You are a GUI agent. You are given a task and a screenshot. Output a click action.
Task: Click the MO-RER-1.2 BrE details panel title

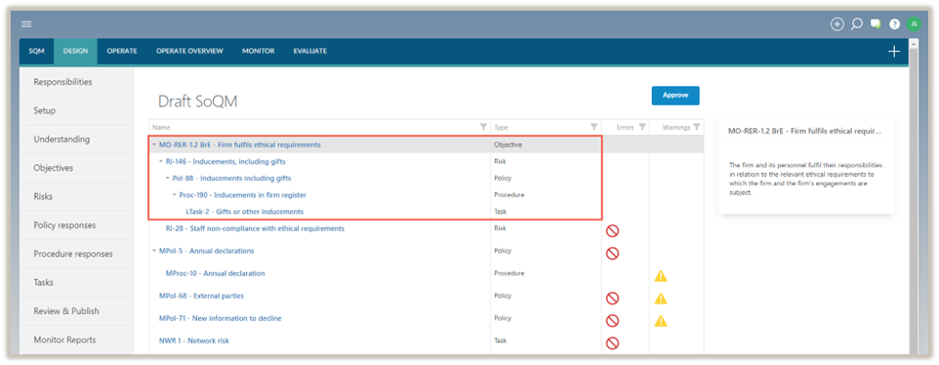point(804,130)
